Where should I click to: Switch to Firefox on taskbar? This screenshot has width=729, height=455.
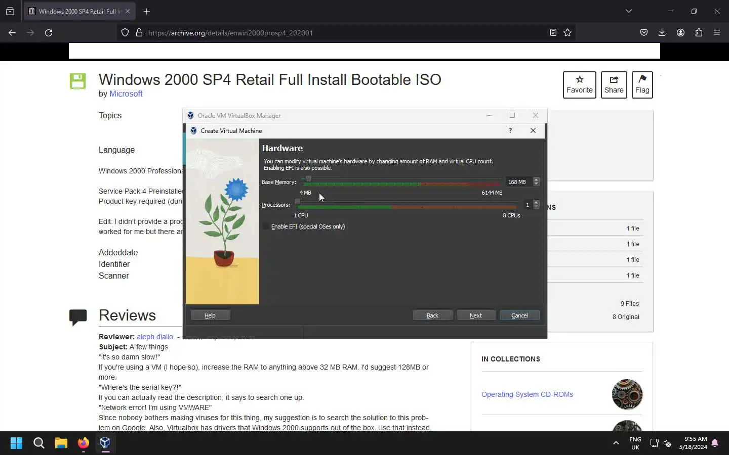pyautogui.click(x=84, y=443)
